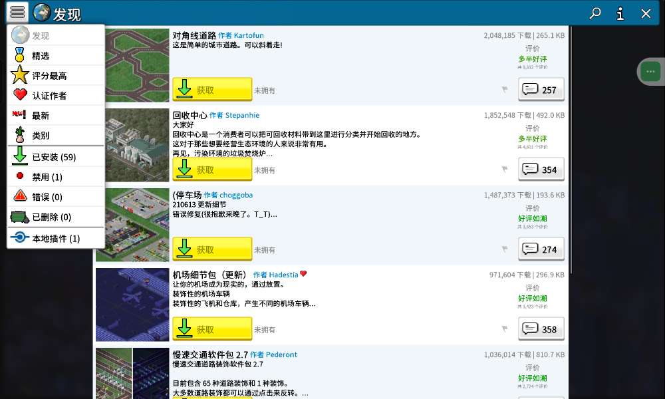Image resolution: width=665 pixels, height=399 pixels.
Task: Flag the 回收中心 plugin
Action: (505, 169)
